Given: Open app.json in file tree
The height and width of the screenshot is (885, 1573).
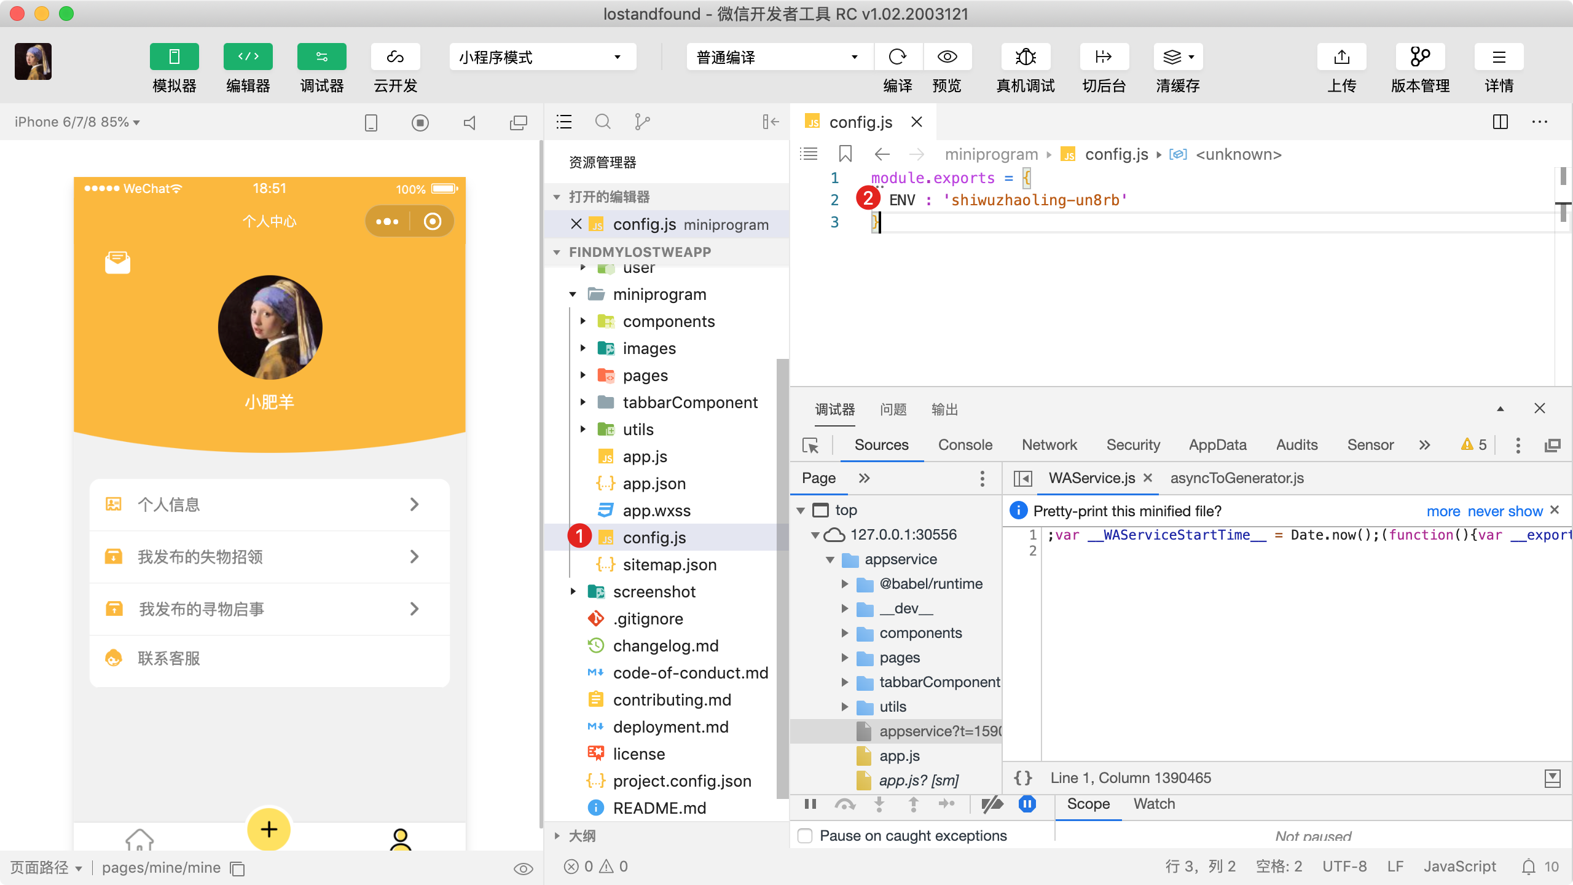Looking at the screenshot, I should (x=654, y=484).
